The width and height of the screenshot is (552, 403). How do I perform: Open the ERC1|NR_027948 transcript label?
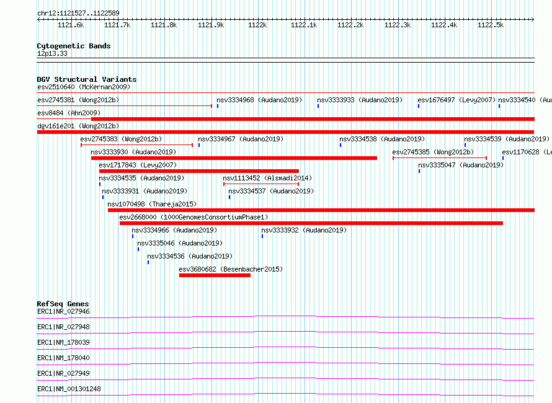coord(63,327)
